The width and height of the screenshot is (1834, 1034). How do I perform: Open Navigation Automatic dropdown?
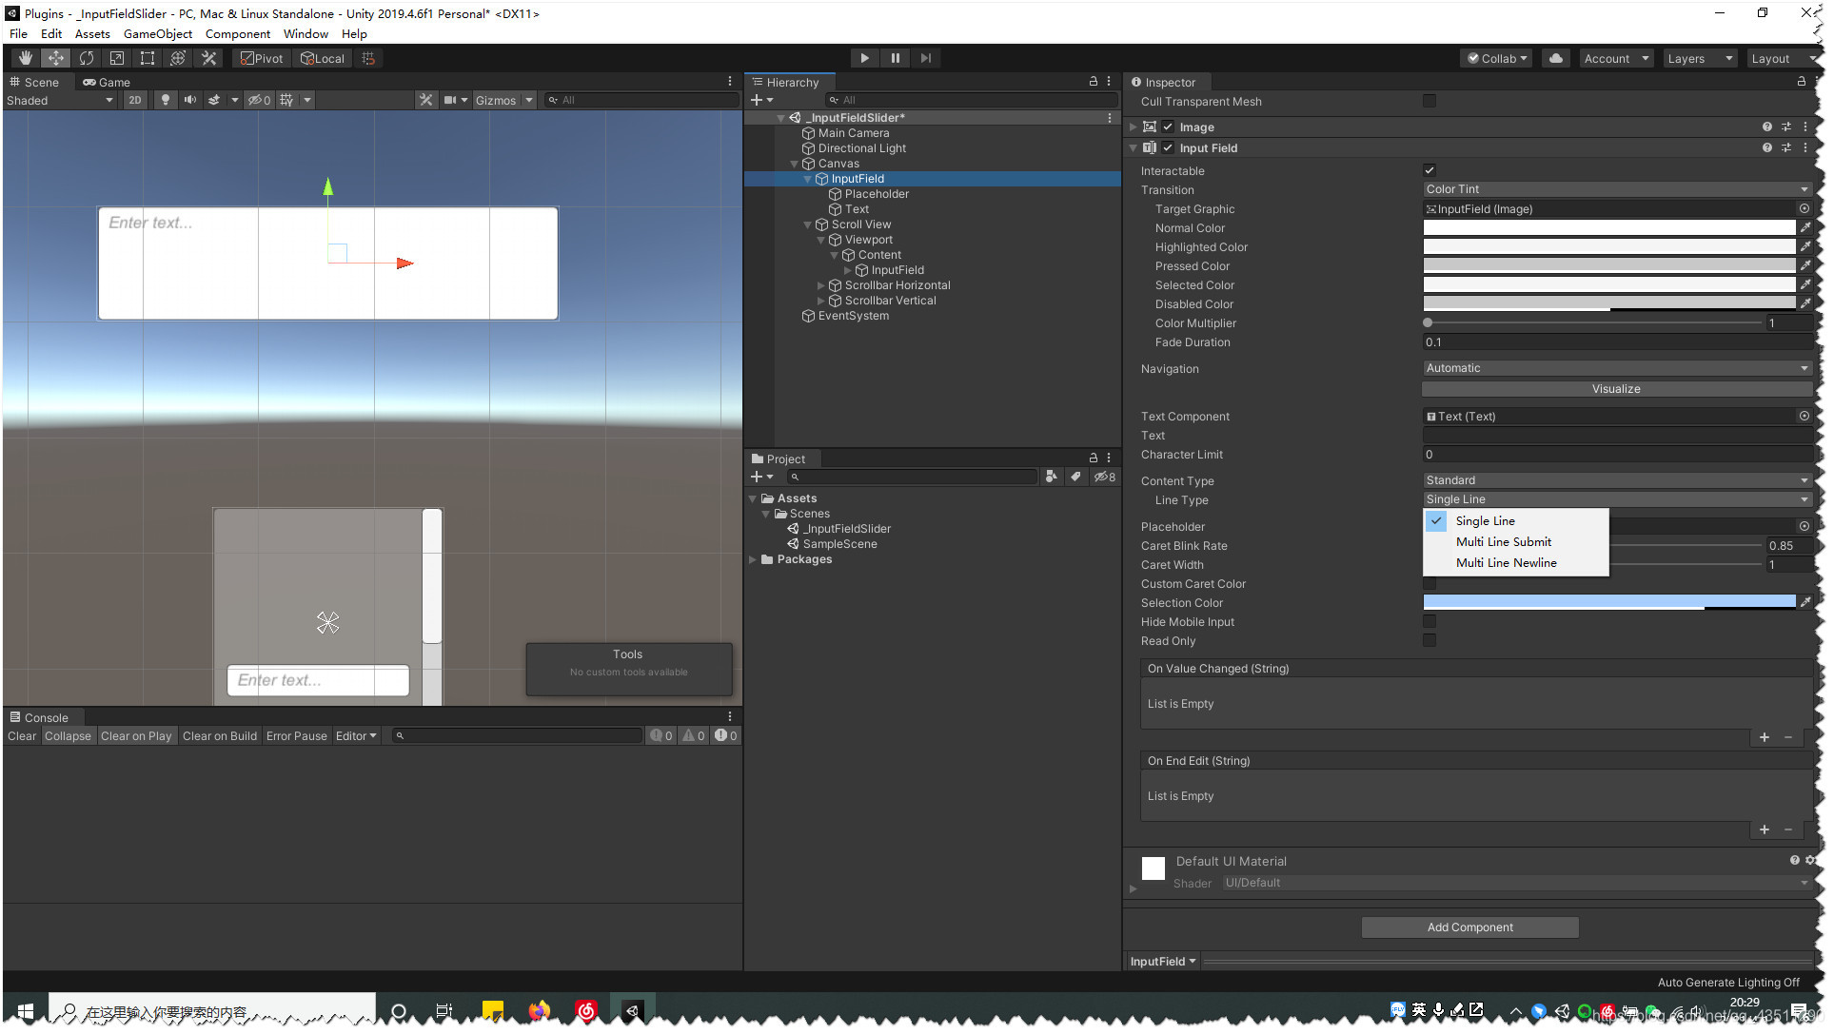coord(1617,368)
